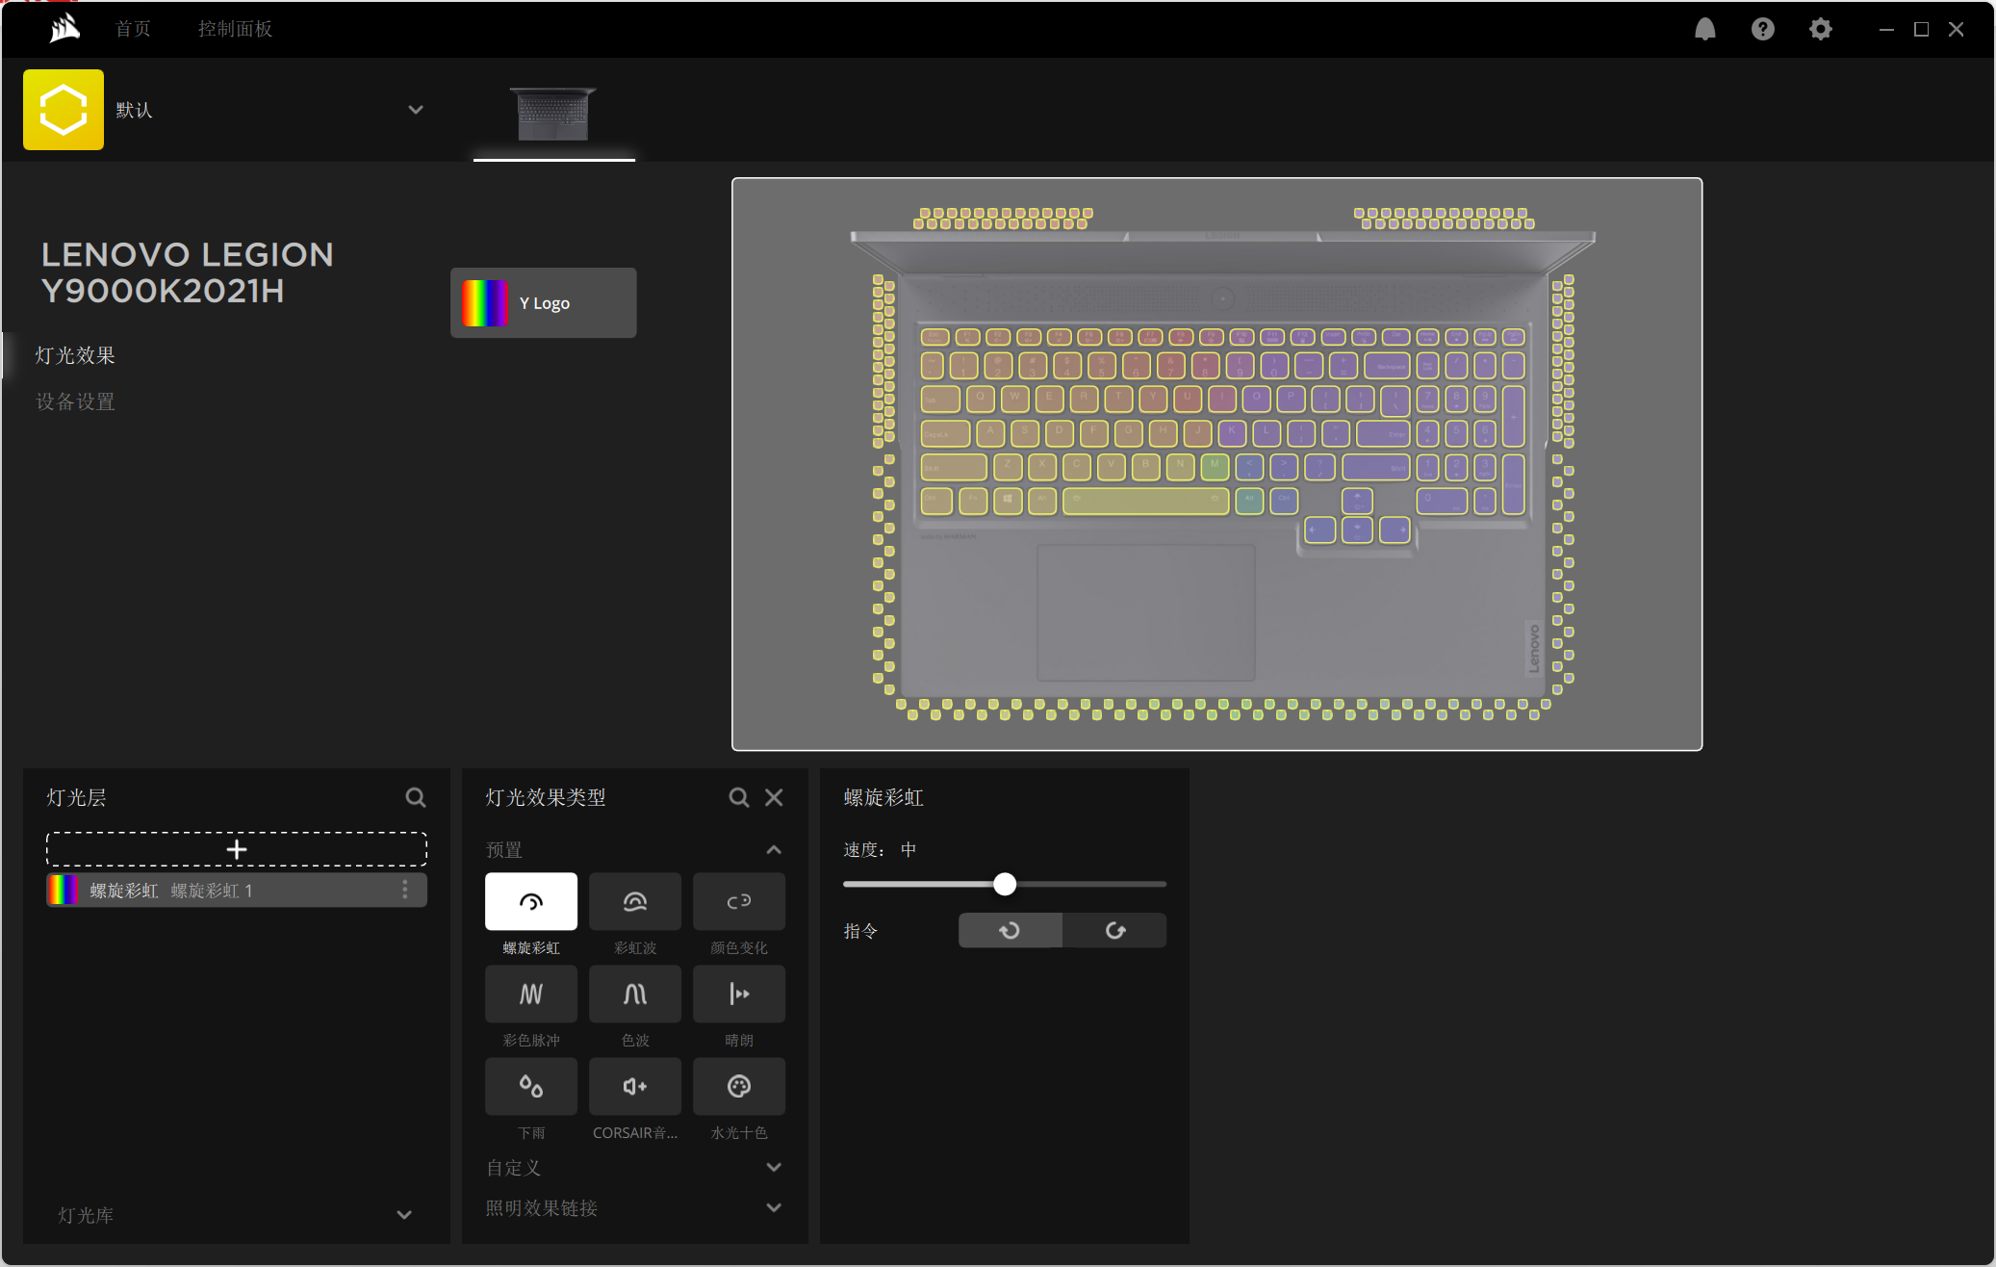Screen dimensions: 1996x1267
Task: Select the Color Shift 颜色变化 effect
Action: pos(739,902)
